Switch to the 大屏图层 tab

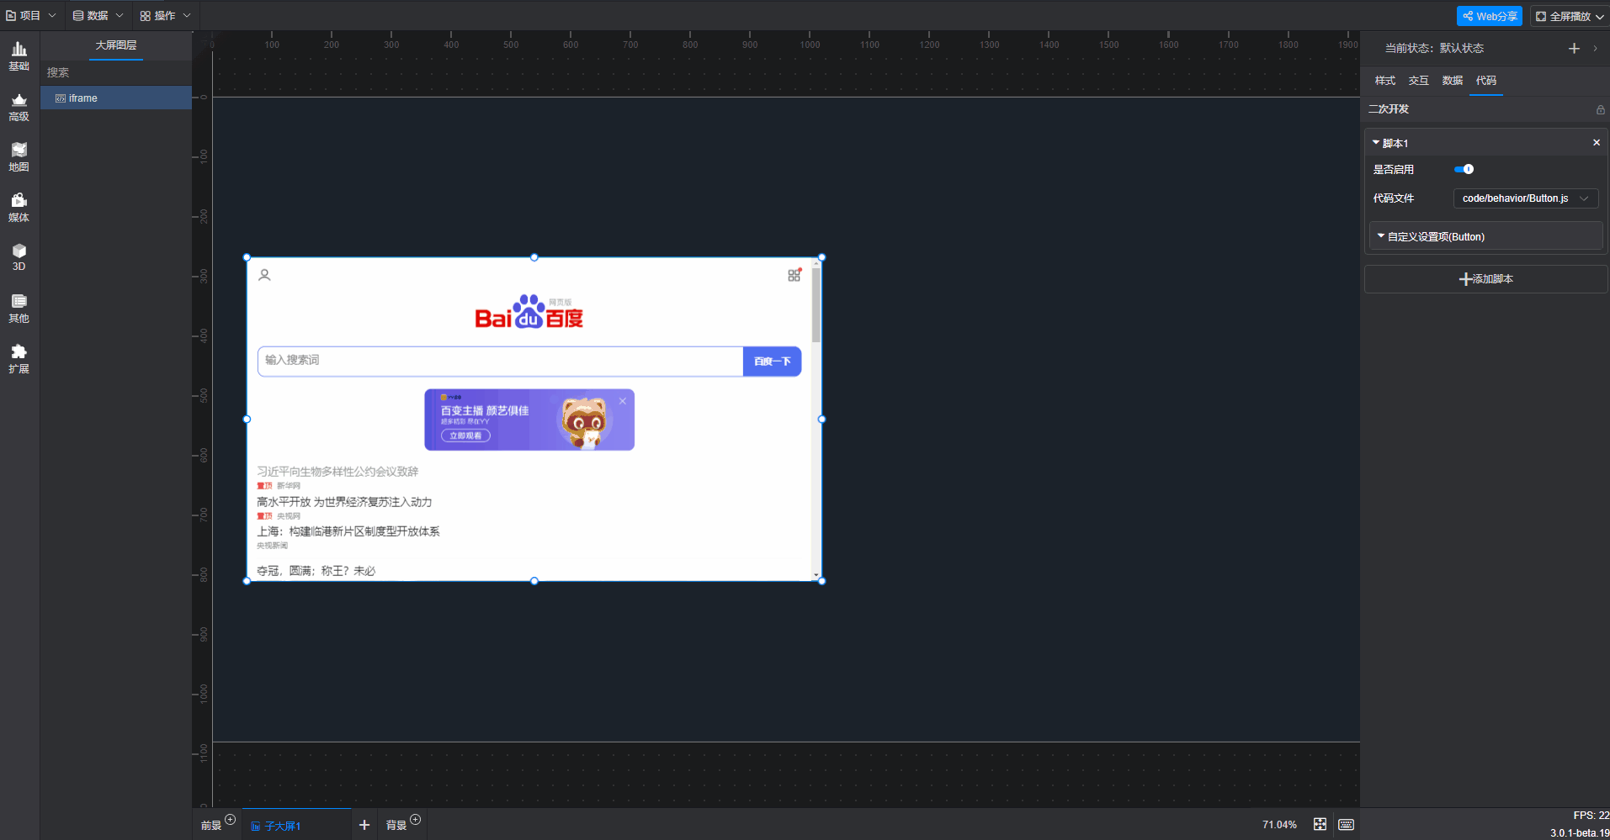116,45
